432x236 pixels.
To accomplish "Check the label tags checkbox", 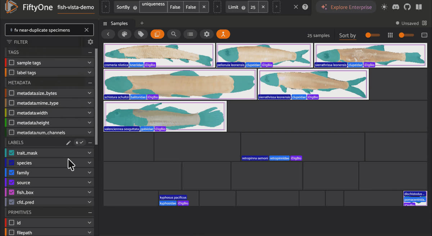I will click(x=12, y=73).
